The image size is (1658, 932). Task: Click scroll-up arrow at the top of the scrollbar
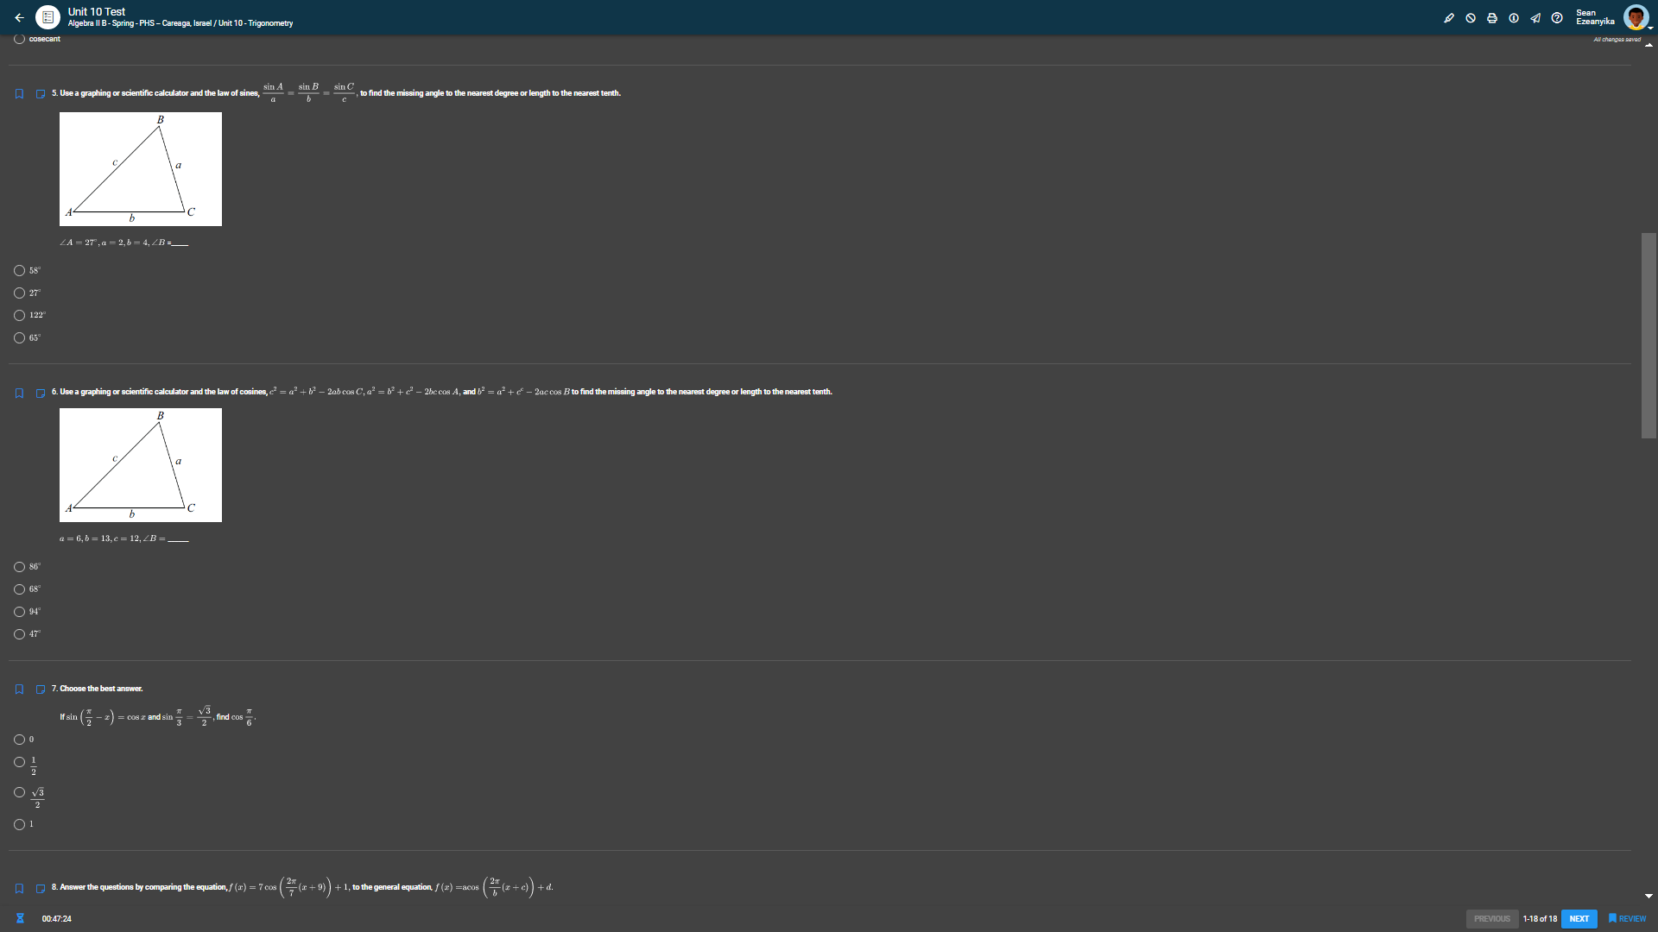[x=1649, y=45]
